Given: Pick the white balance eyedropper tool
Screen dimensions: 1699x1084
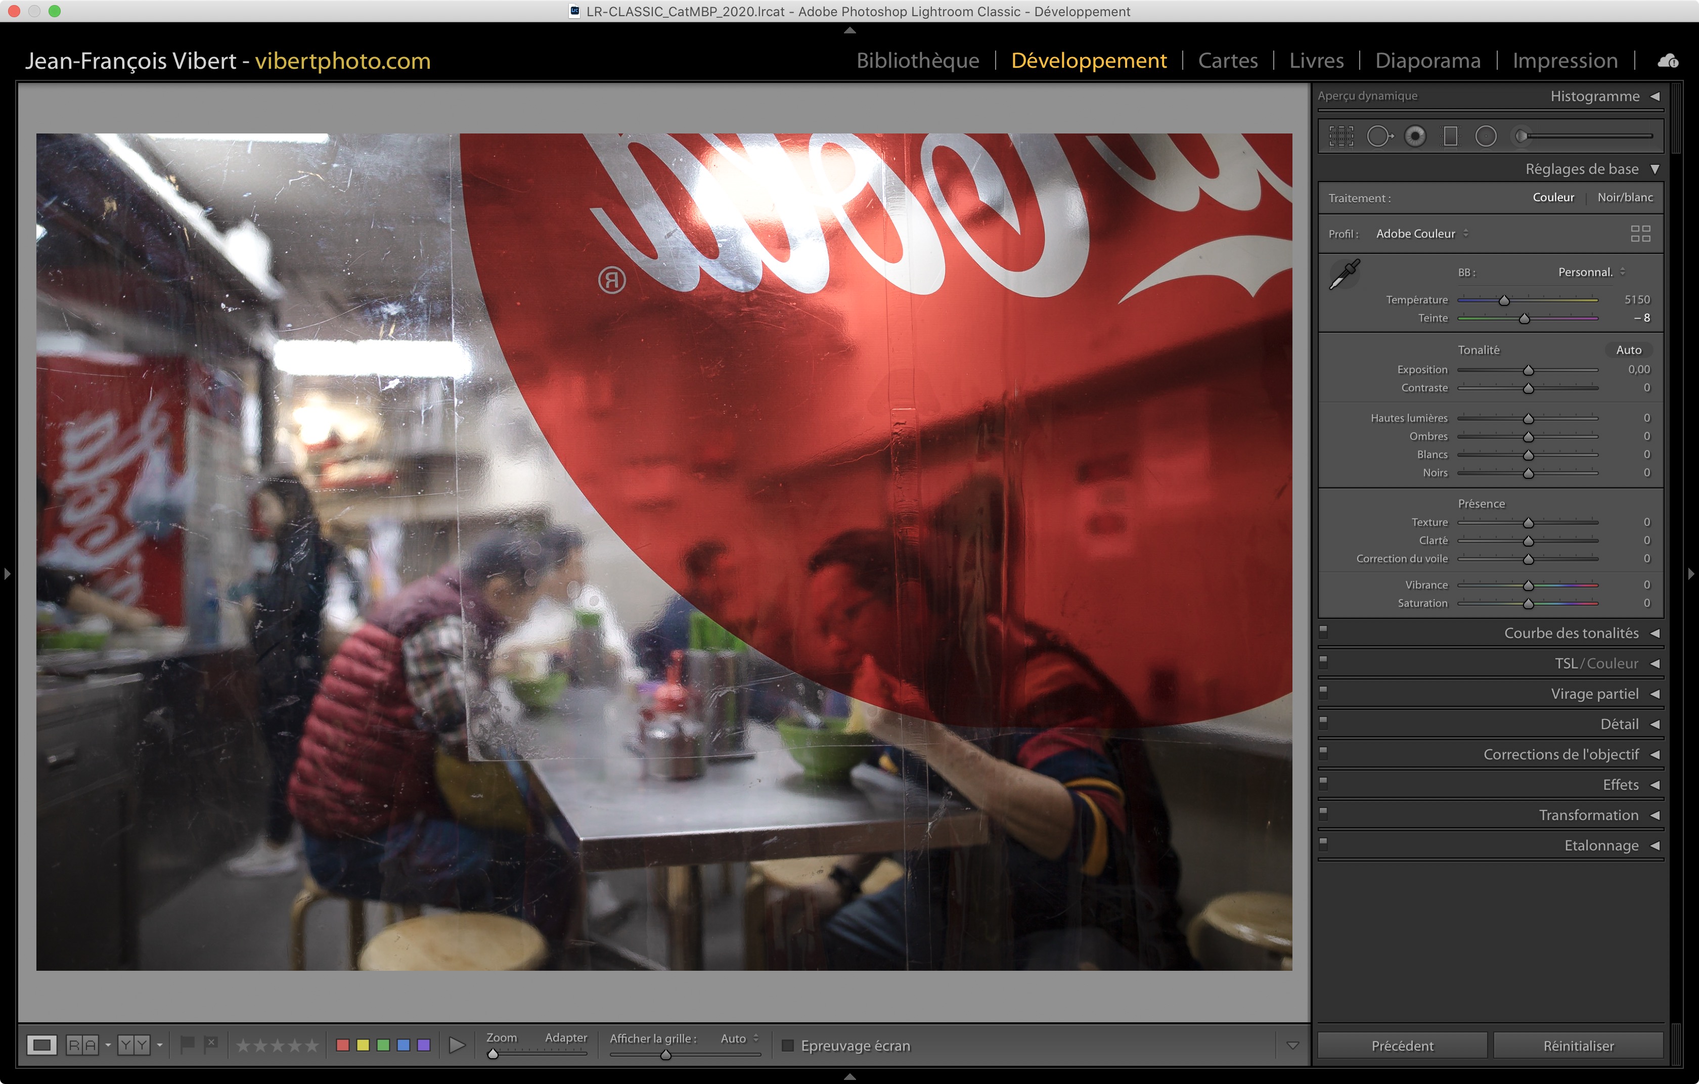Looking at the screenshot, I should tap(1344, 274).
